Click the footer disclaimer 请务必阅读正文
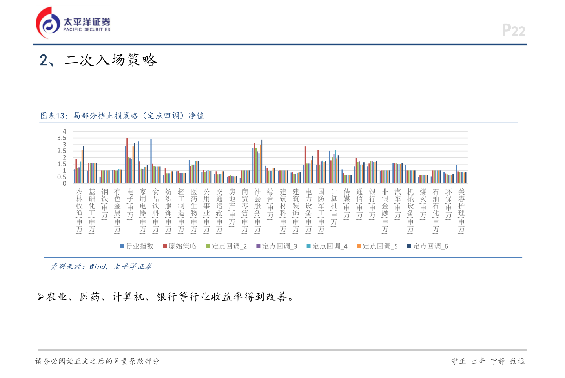This screenshot has height=378, width=565. (x=98, y=361)
